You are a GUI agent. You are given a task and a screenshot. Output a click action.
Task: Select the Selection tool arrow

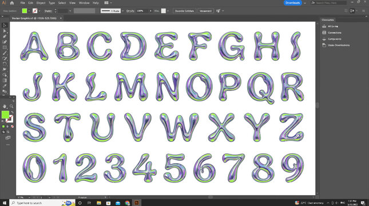(x=5, y=25)
